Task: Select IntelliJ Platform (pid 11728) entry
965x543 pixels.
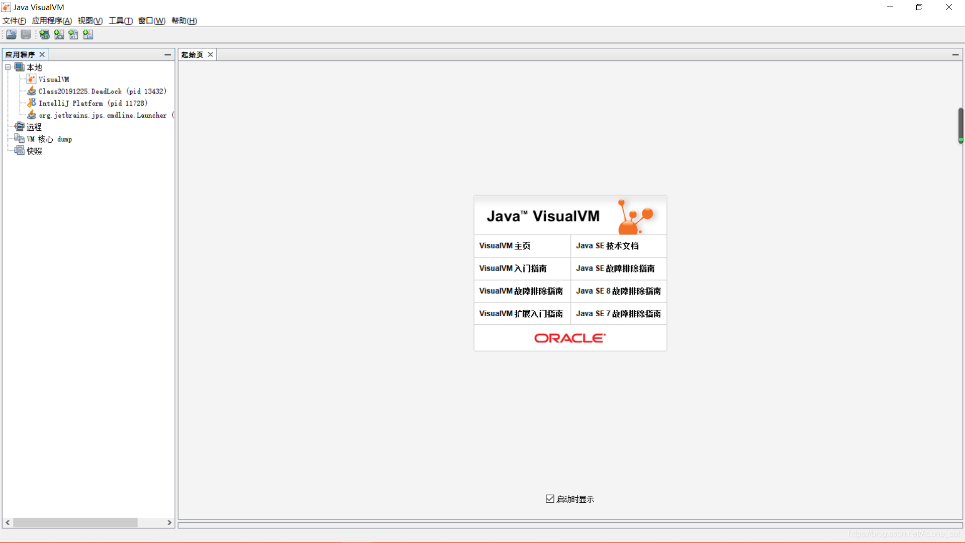Action: pyautogui.click(x=93, y=103)
